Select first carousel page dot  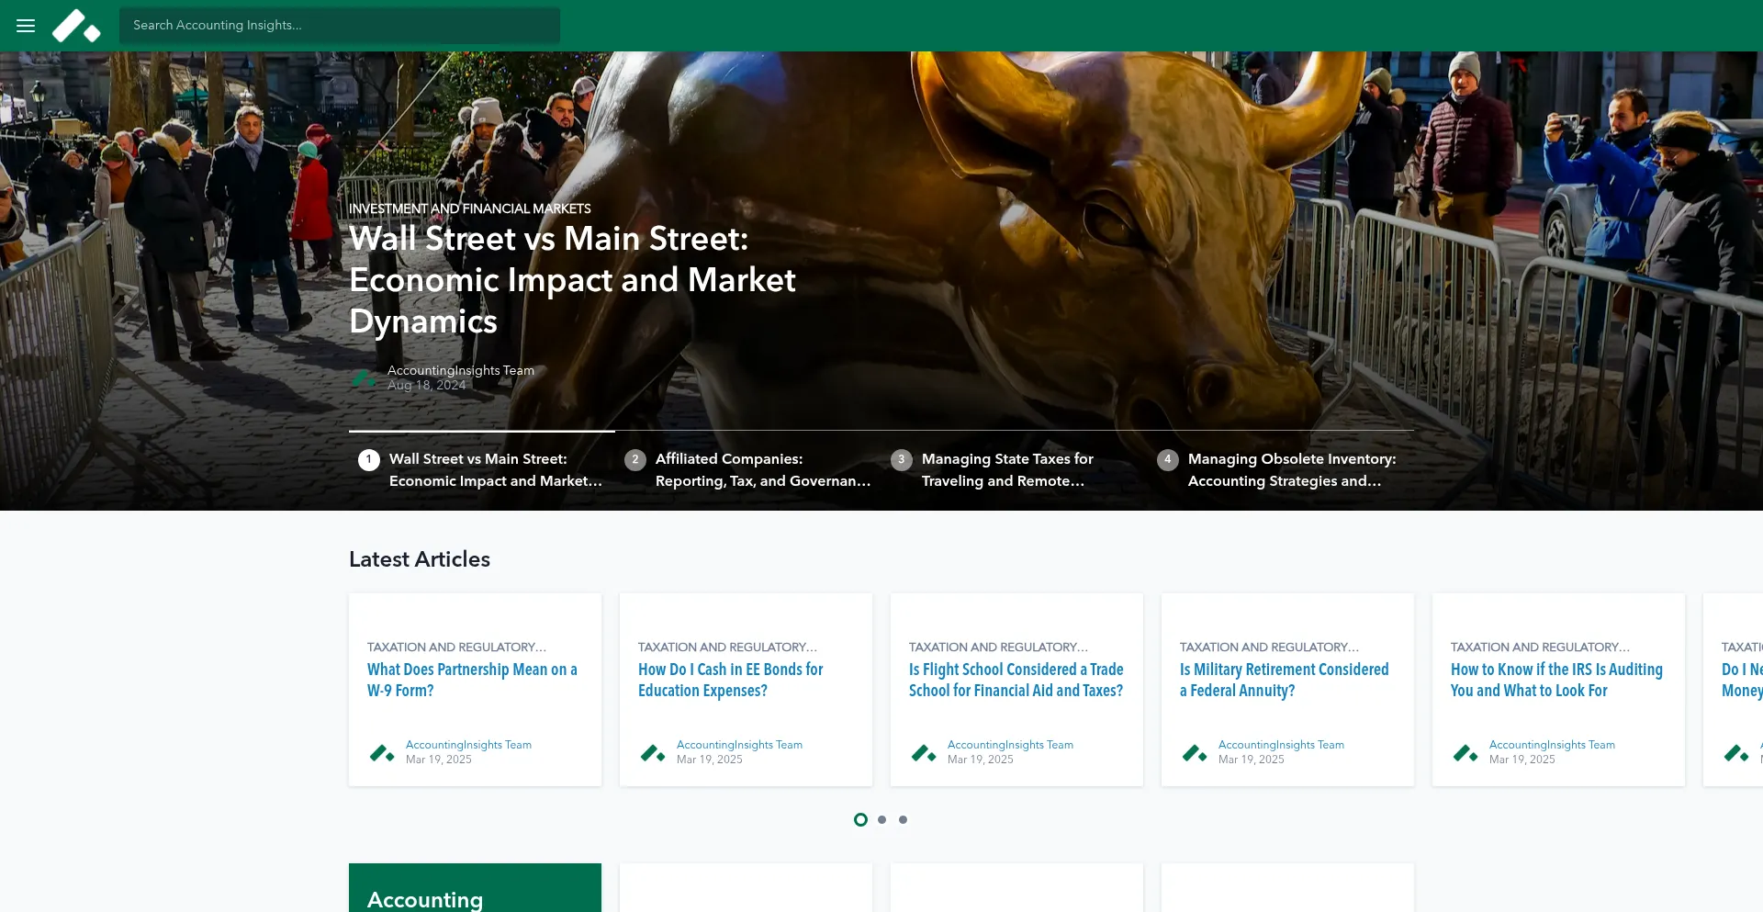coord(860,819)
